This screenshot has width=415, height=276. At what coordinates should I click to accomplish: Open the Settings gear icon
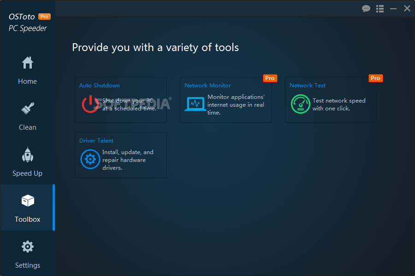28,247
